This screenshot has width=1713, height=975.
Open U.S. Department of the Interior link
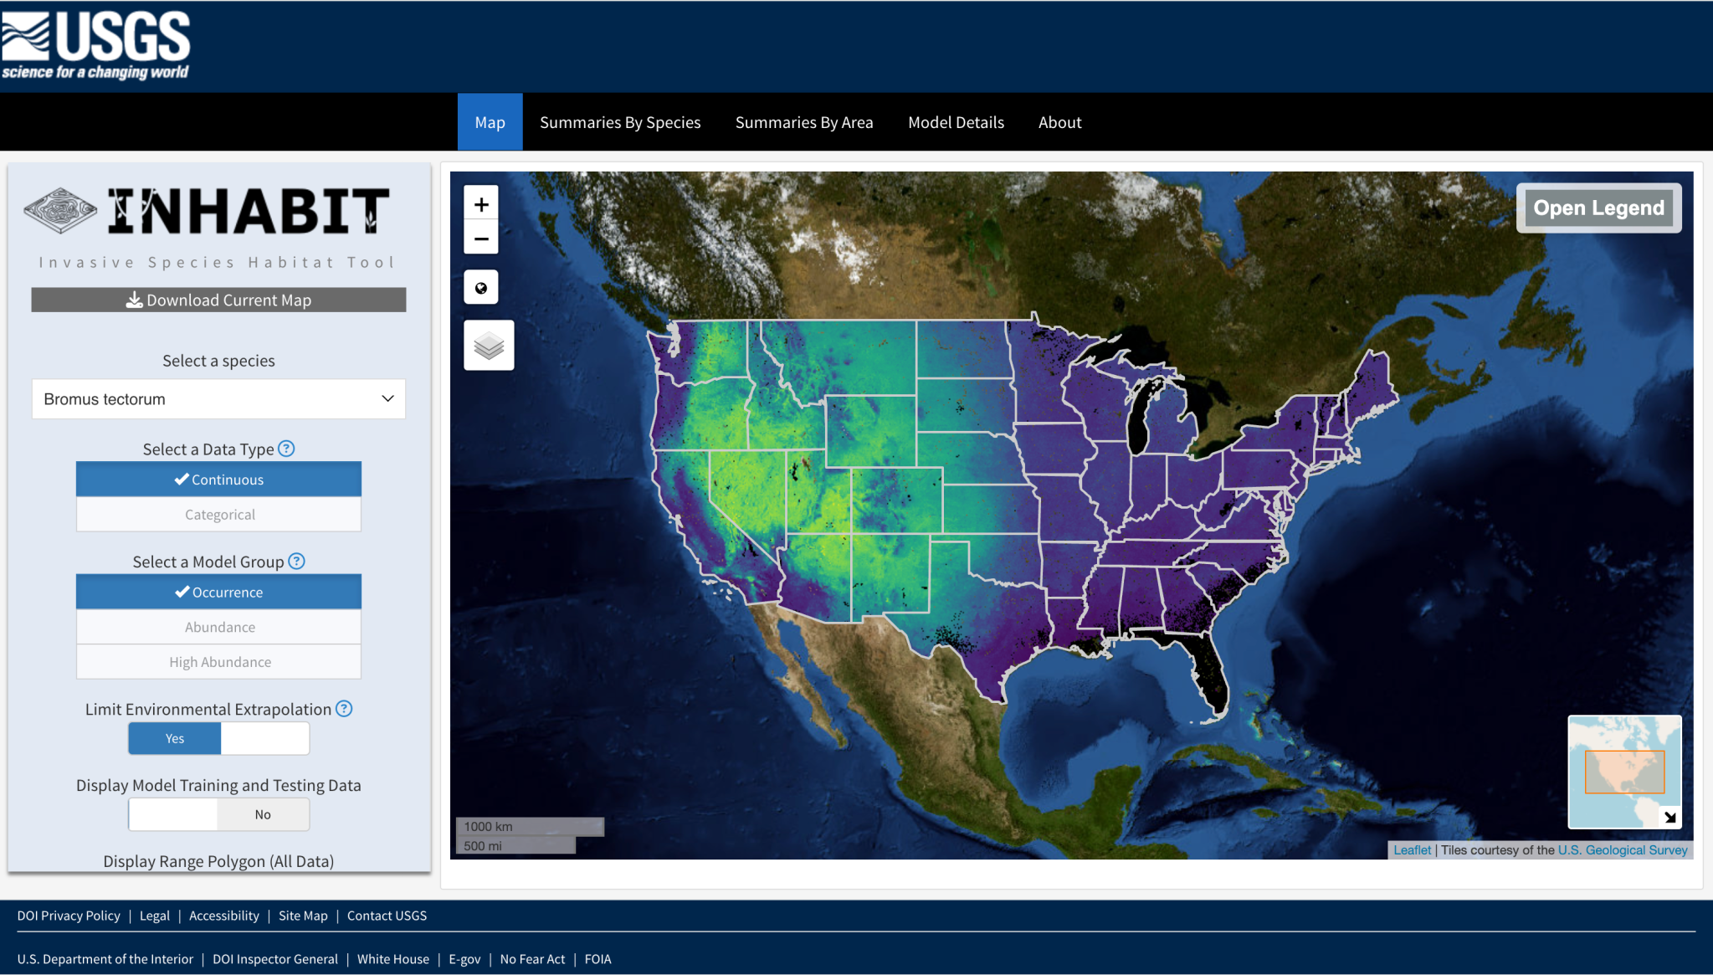105,959
